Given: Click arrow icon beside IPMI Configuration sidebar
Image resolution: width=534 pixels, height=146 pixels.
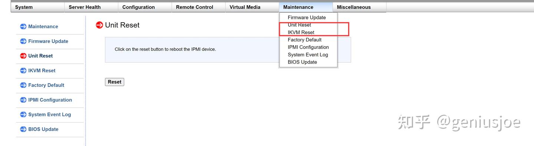Looking at the screenshot, I should pyautogui.click(x=23, y=100).
